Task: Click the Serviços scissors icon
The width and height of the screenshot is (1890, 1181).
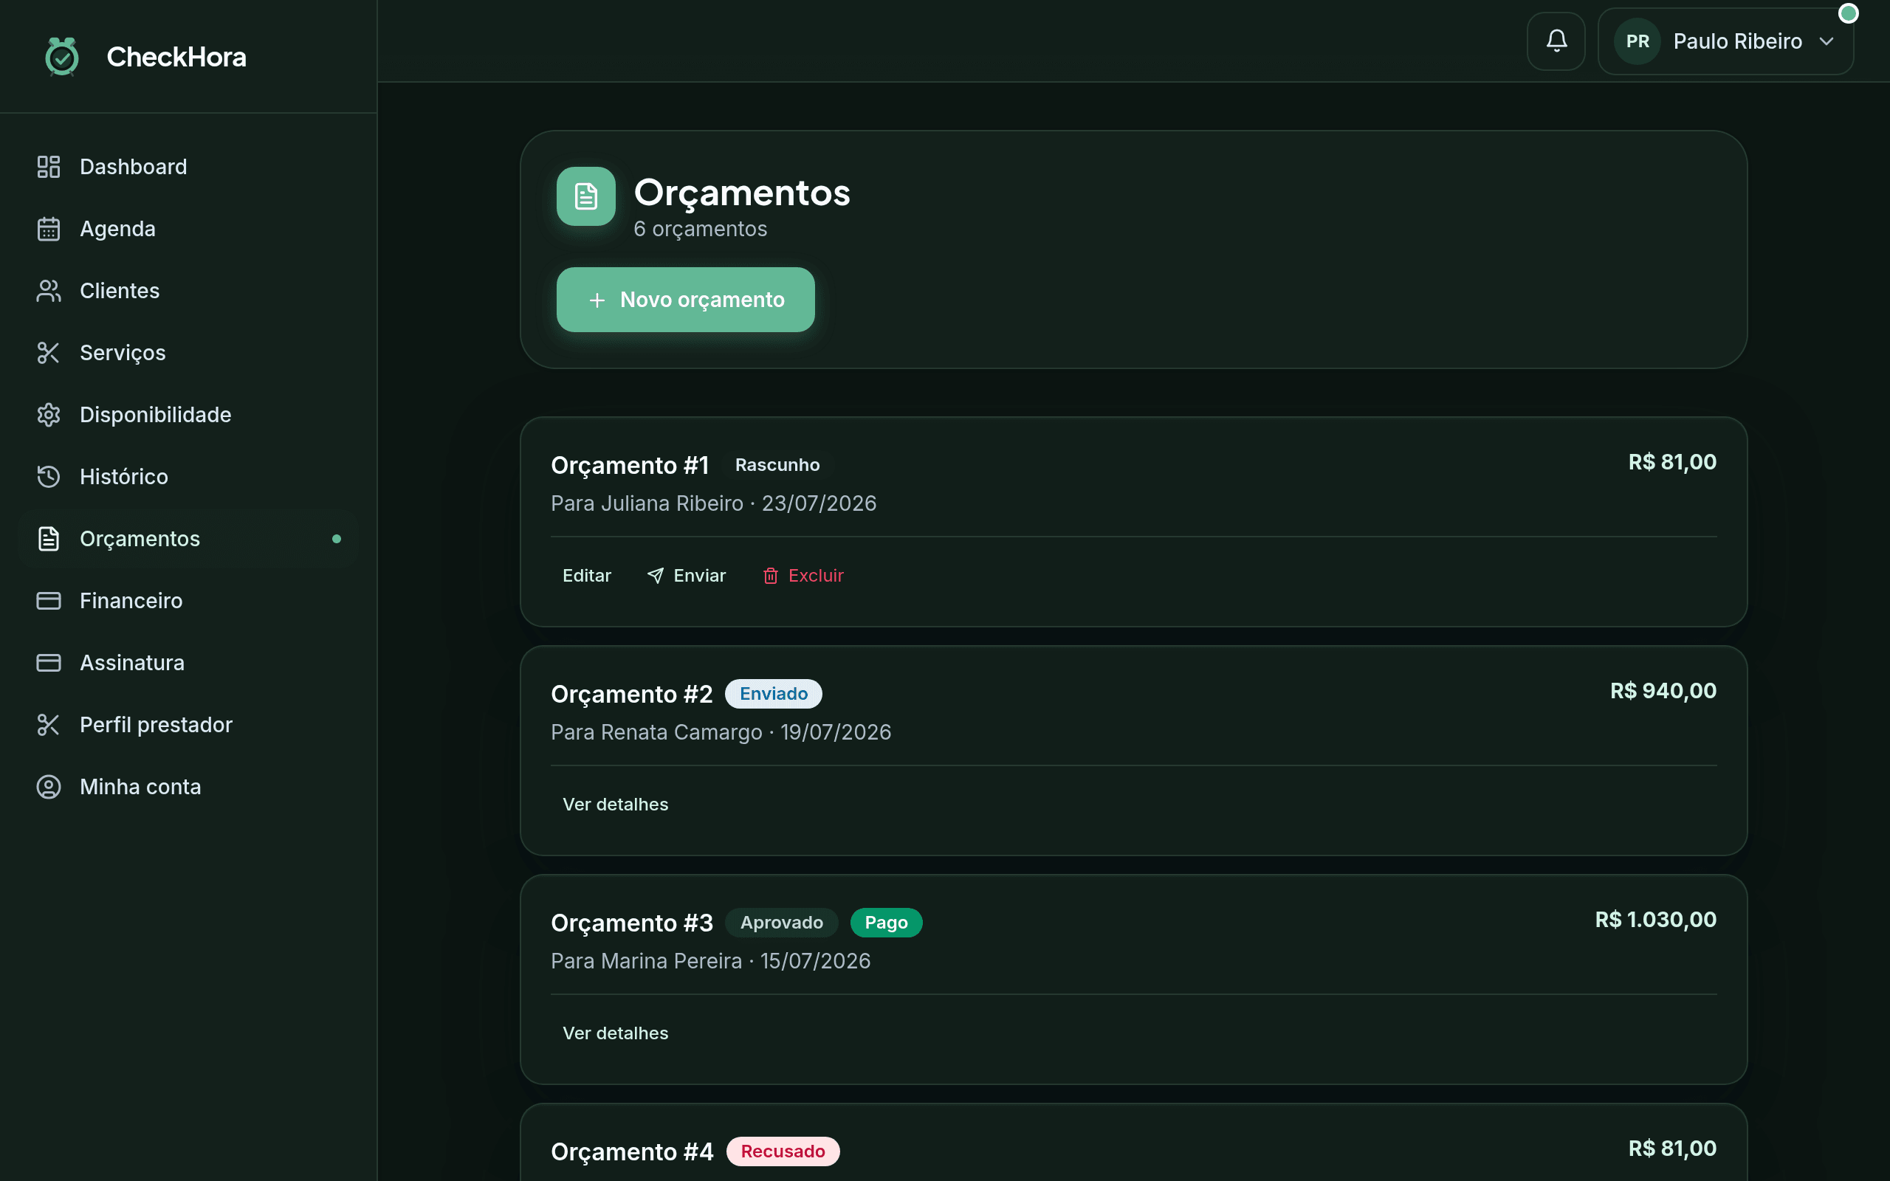Action: pyautogui.click(x=49, y=352)
